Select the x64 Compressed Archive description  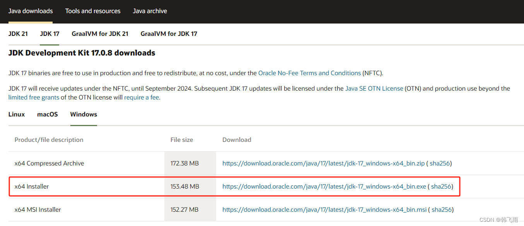(x=49, y=164)
